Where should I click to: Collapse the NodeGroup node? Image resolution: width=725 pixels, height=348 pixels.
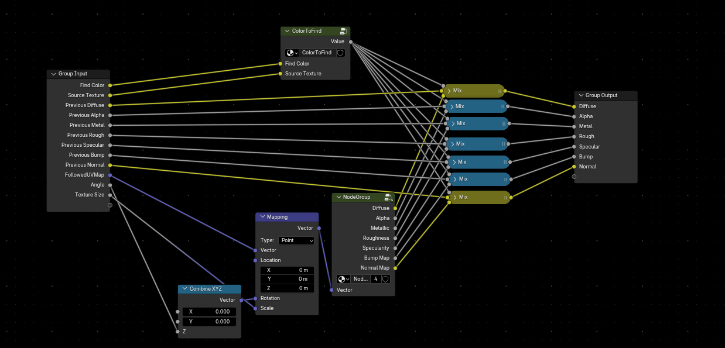pyautogui.click(x=338, y=198)
